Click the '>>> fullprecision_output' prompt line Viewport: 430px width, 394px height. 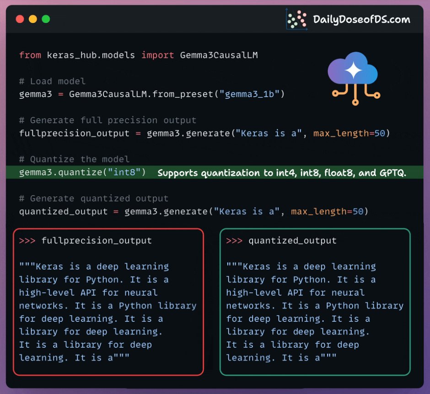(x=85, y=241)
